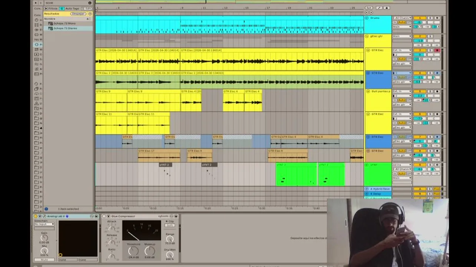
Task: Click the Glue Compressor Release knob
Action: (112, 243)
